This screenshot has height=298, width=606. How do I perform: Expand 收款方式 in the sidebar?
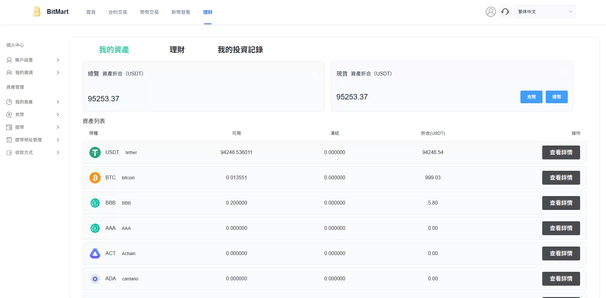coord(33,152)
